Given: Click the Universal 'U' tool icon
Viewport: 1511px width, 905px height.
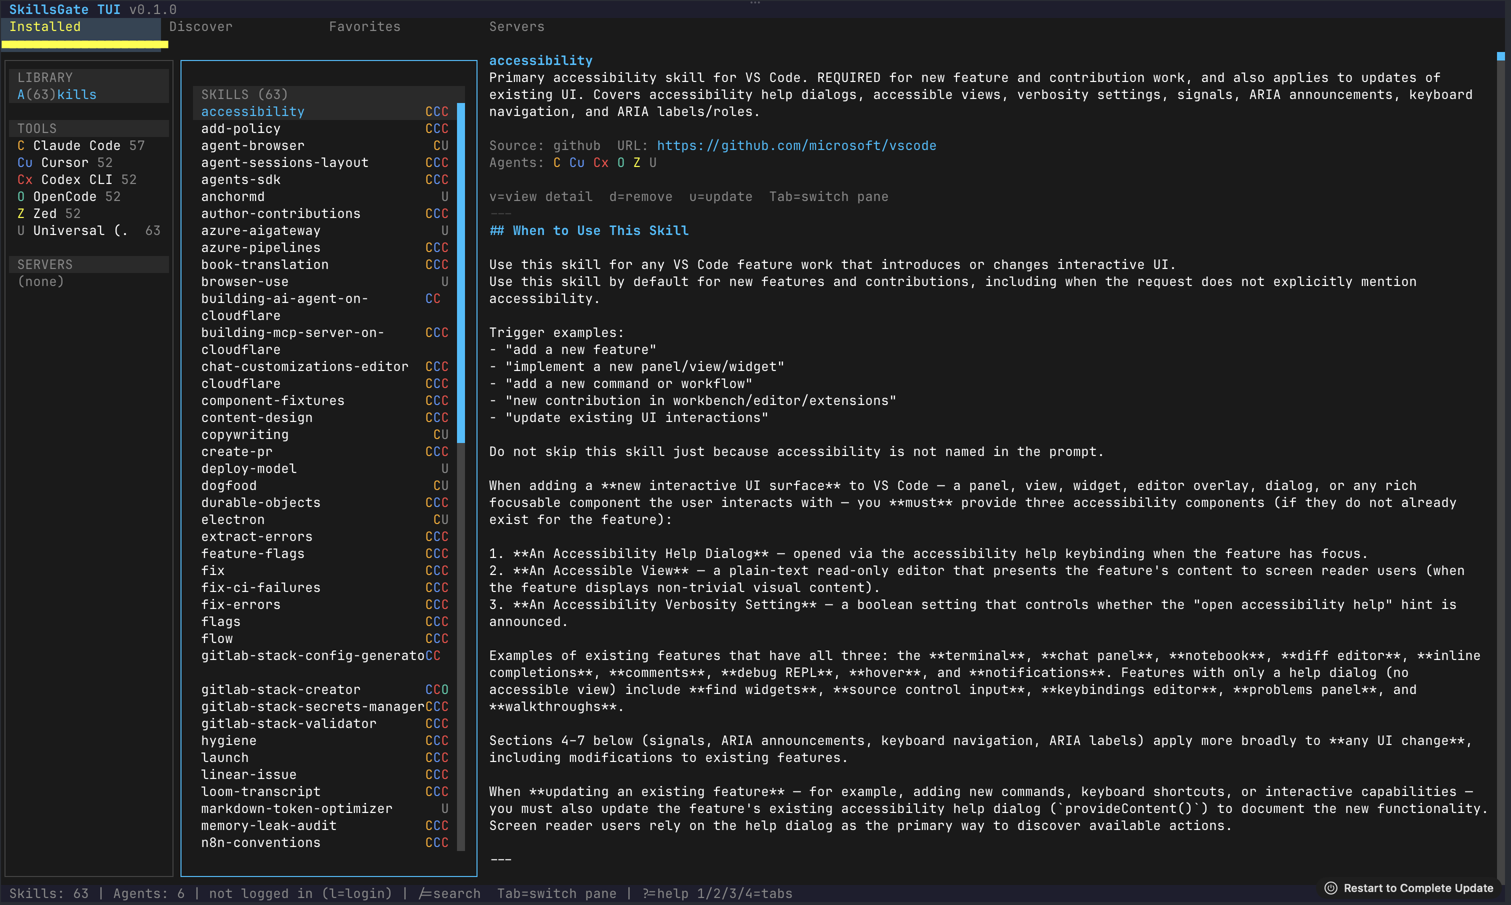Looking at the screenshot, I should coord(20,231).
